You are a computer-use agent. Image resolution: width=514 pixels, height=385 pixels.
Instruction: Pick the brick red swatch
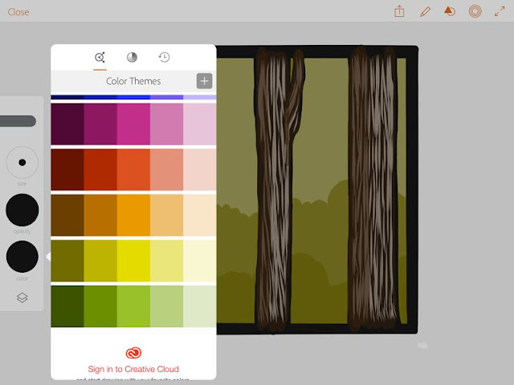(x=100, y=169)
